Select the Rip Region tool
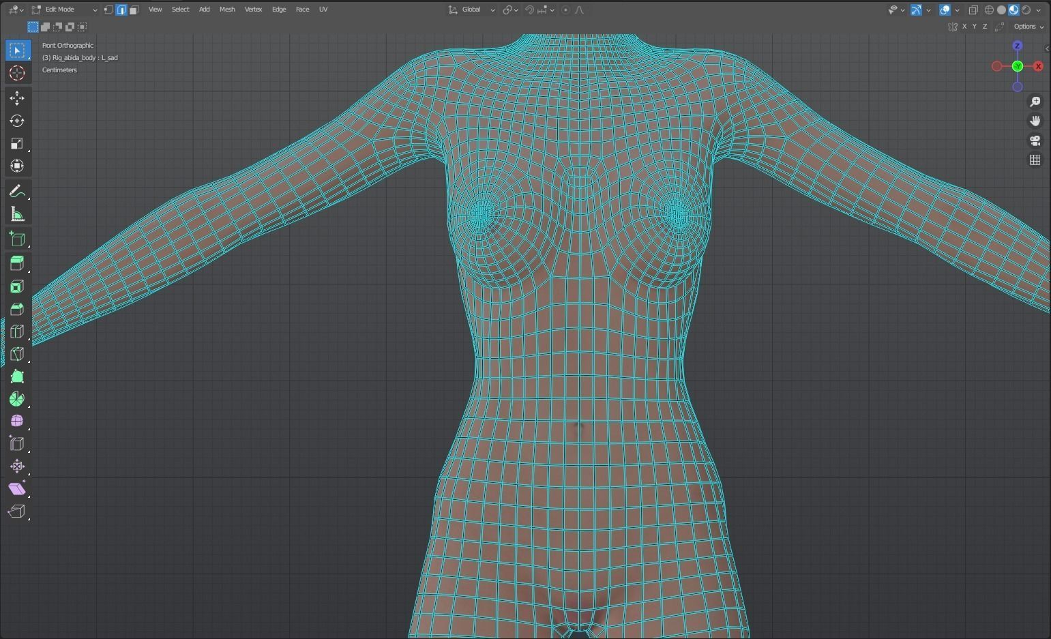 tap(17, 511)
